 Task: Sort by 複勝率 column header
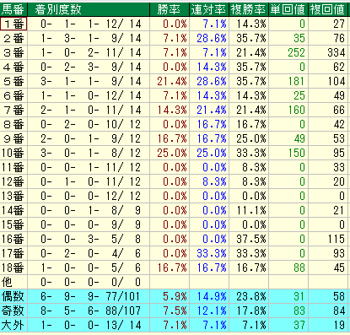pyautogui.click(x=249, y=9)
